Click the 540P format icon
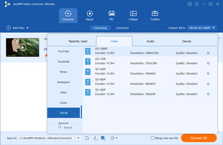Image resolution: width=223 pixels, height=145 pixels. tap(88, 72)
